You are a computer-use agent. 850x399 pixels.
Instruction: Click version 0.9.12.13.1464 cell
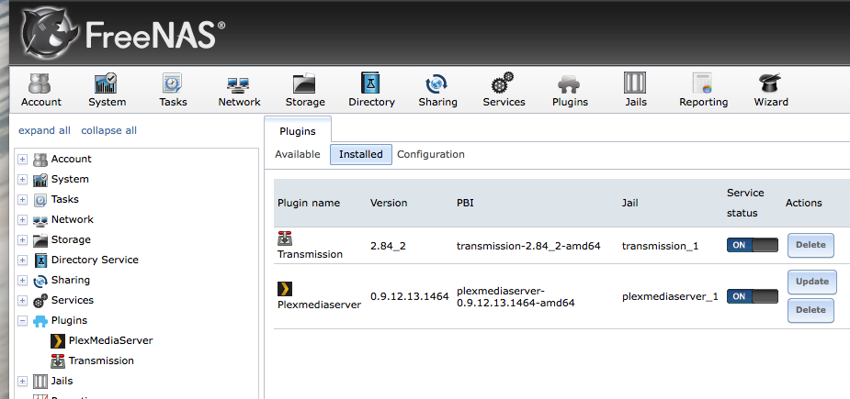(x=410, y=296)
